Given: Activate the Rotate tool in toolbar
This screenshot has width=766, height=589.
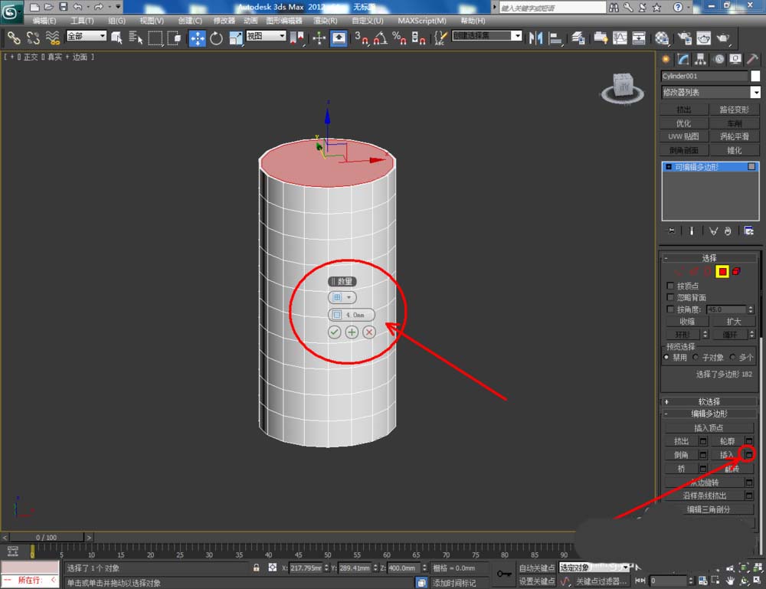Looking at the screenshot, I should (x=216, y=38).
